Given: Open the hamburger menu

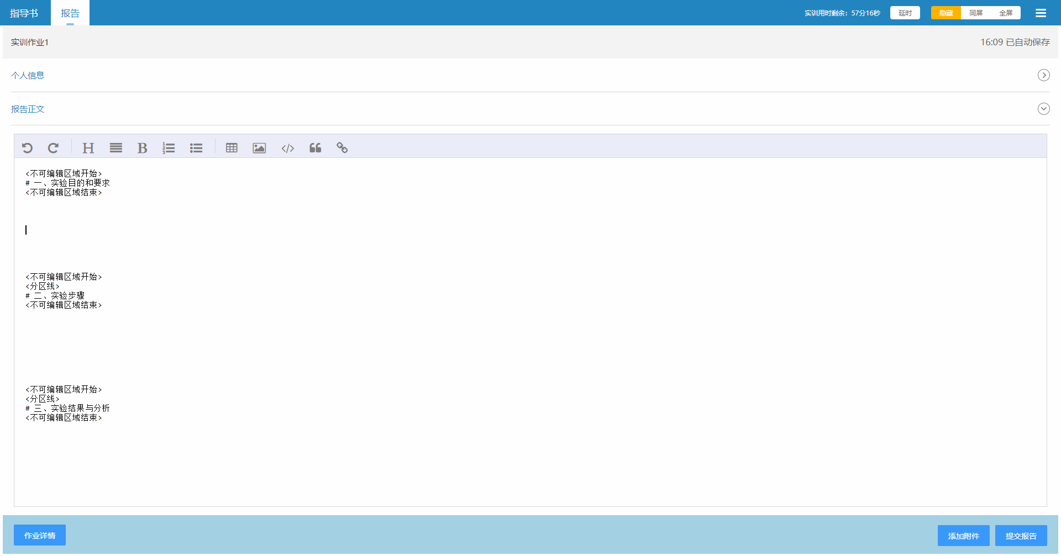Looking at the screenshot, I should click(x=1041, y=13).
